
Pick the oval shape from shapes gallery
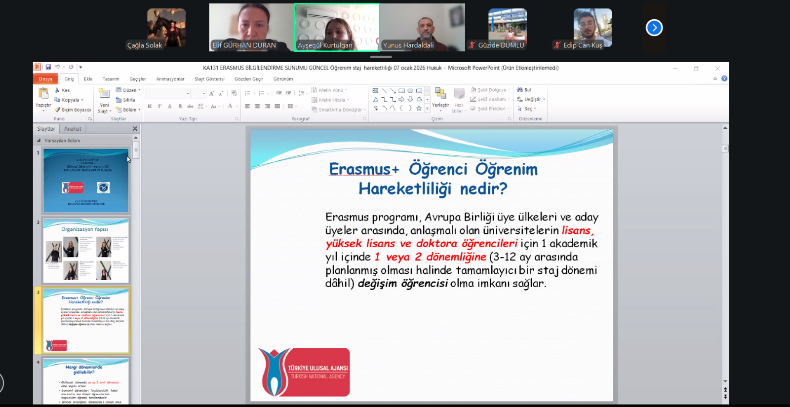click(x=410, y=91)
